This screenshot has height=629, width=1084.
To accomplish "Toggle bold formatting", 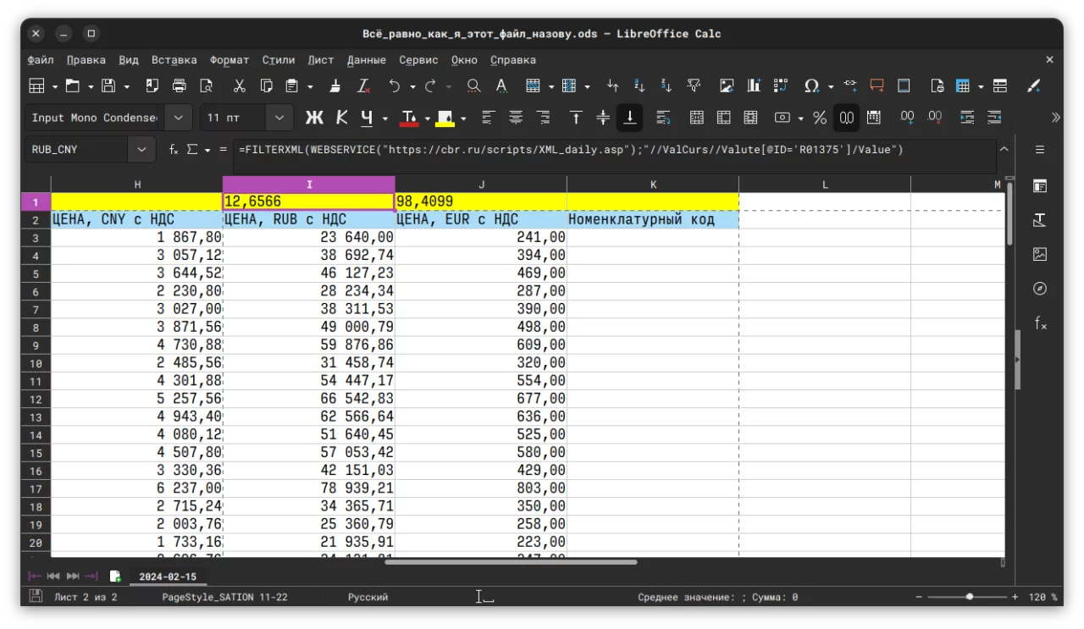I will 314,117.
